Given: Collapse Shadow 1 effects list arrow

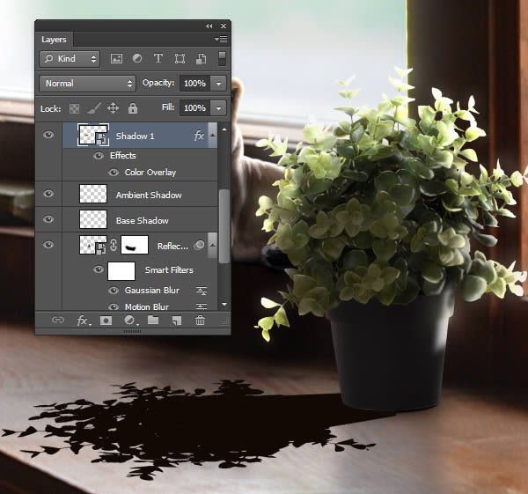Looking at the screenshot, I should pos(212,135).
